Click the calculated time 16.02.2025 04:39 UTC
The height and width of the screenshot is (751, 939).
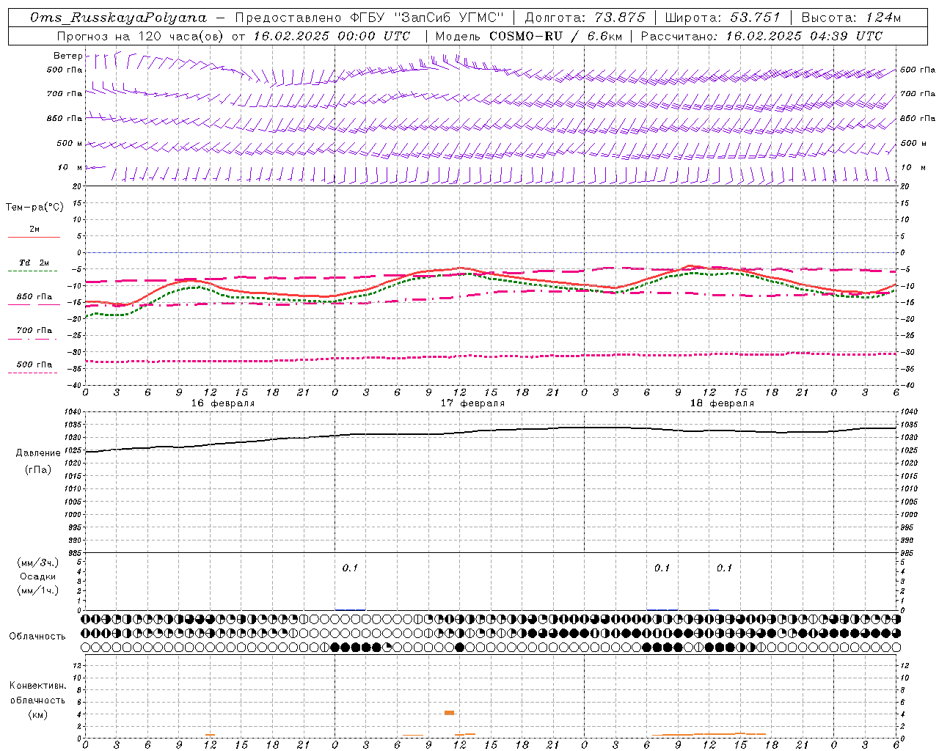804,36
